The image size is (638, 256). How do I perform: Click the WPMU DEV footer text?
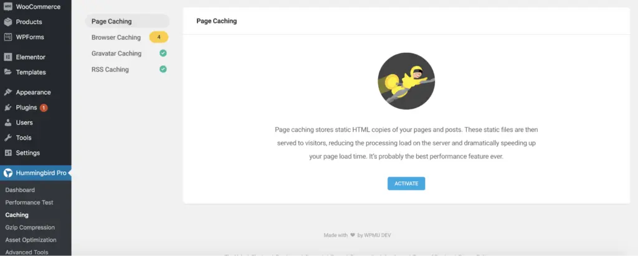[x=378, y=235]
